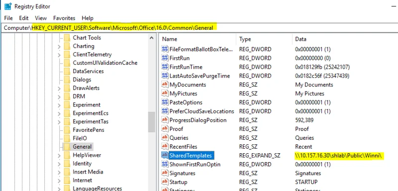Click the FirstRunTime DWORD icon
The height and width of the screenshot is (191, 398).
coord(165,67)
